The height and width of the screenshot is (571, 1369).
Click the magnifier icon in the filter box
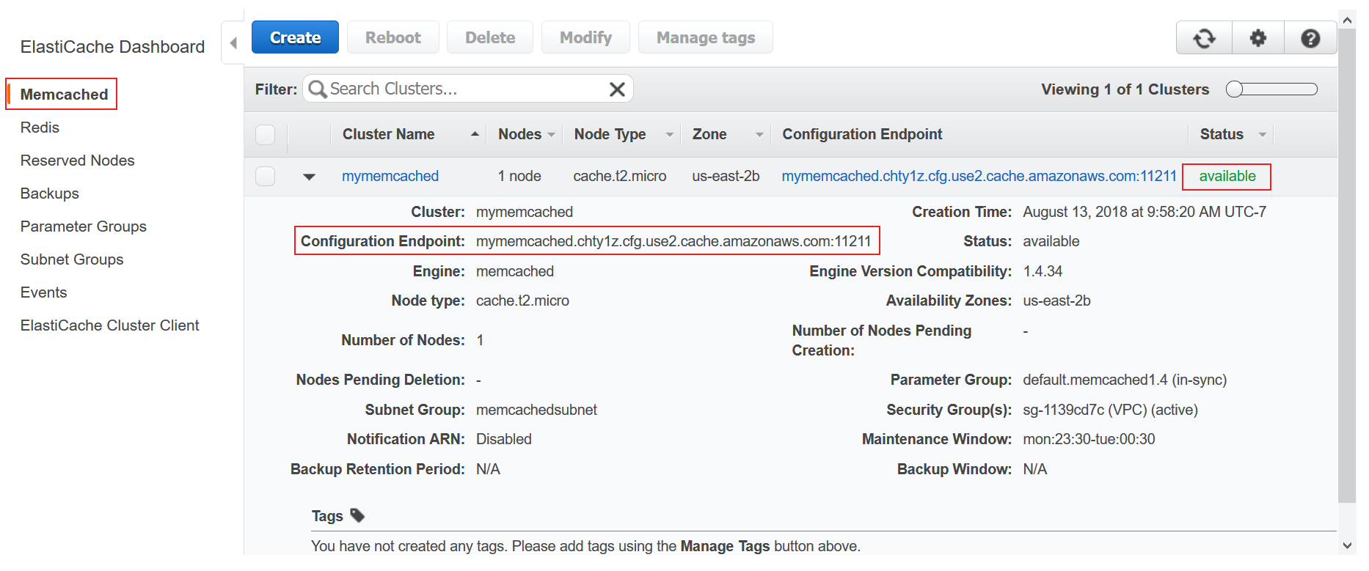(317, 89)
